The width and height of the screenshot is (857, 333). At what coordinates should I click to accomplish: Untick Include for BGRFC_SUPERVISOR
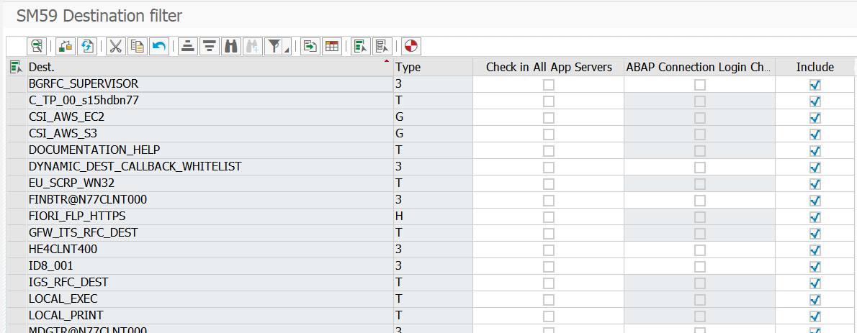[815, 85]
